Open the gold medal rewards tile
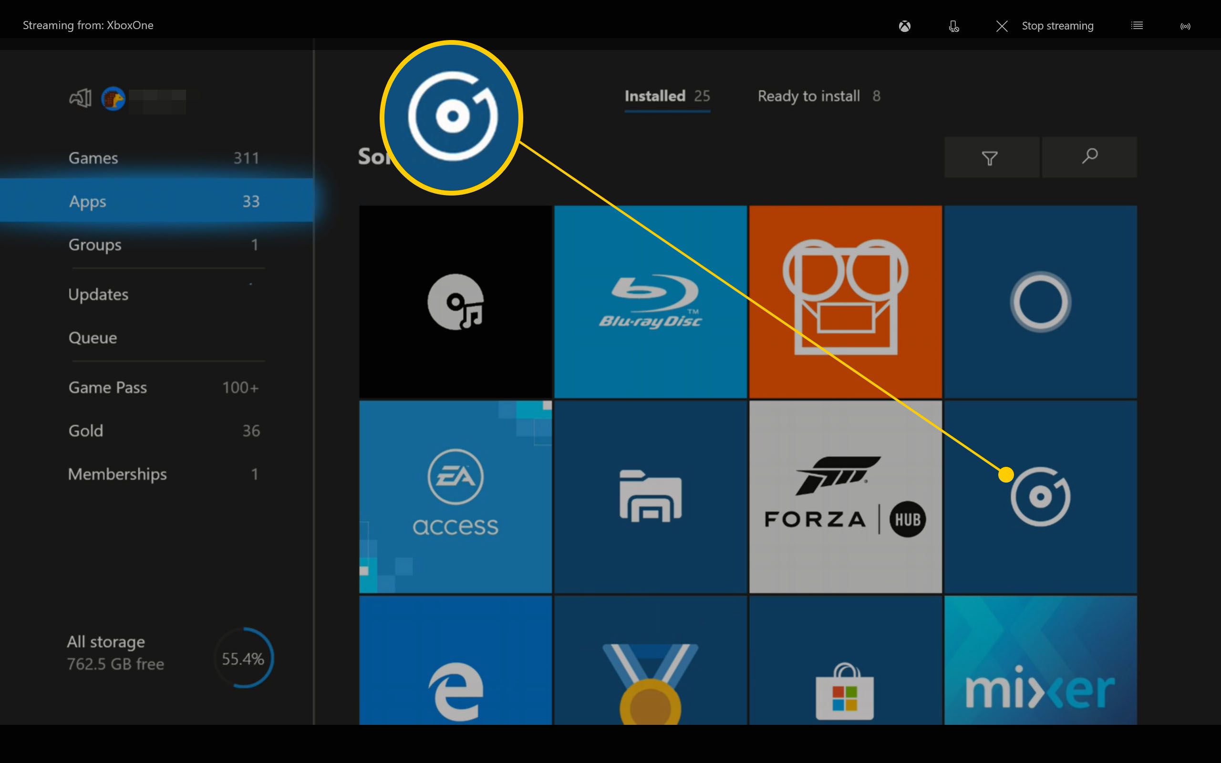 pyautogui.click(x=651, y=660)
